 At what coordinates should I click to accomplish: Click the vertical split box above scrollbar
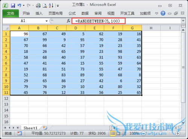183,26
